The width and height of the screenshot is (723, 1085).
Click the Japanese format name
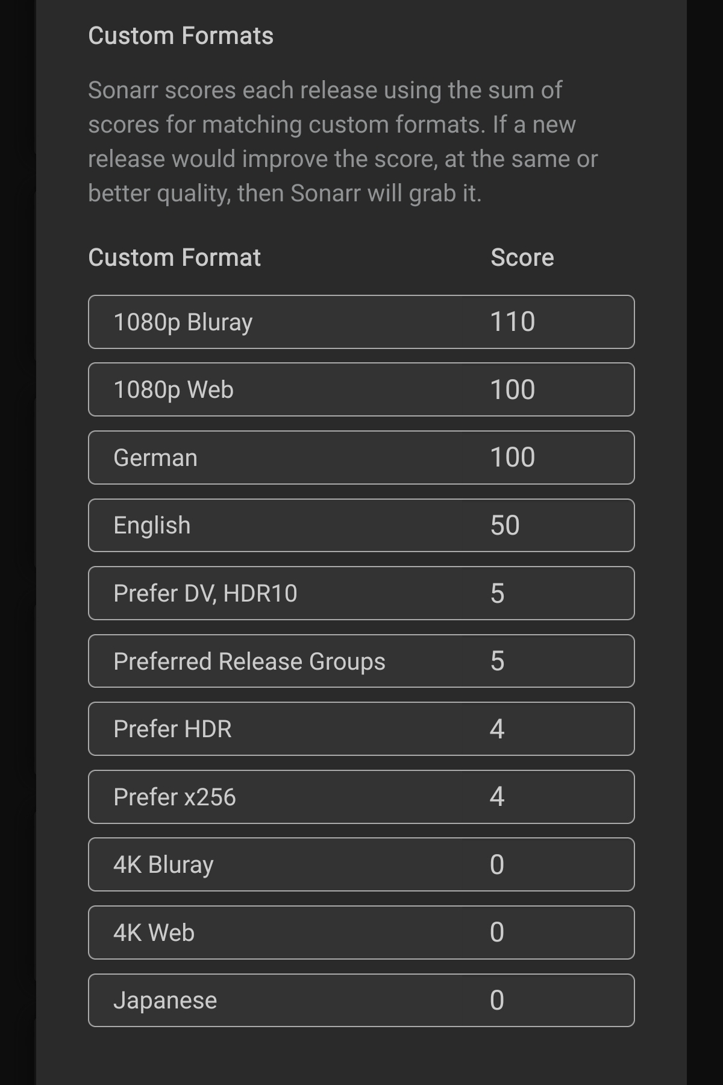pos(165,1001)
